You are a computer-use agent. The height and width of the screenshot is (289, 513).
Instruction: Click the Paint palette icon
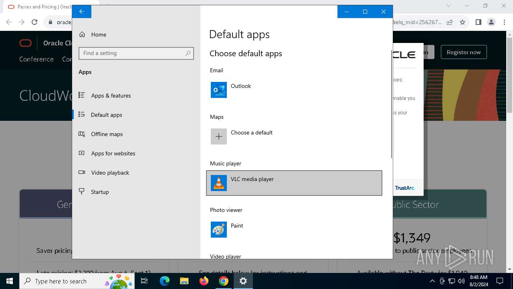[x=219, y=230]
